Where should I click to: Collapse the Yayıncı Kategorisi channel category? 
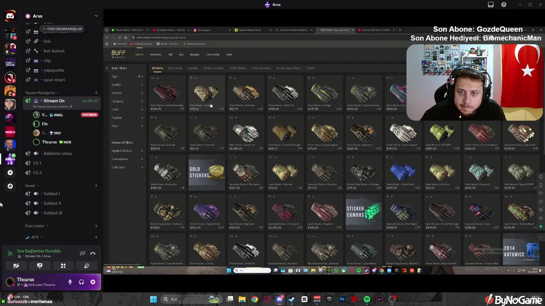coord(42,93)
